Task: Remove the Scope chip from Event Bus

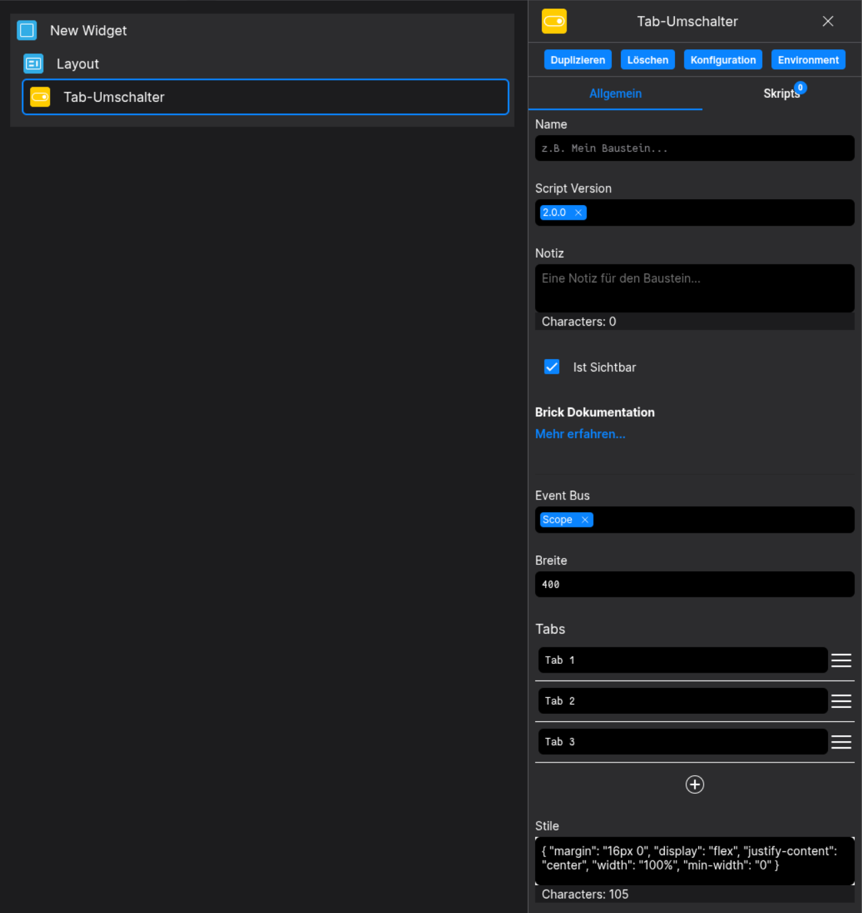Action: [584, 519]
